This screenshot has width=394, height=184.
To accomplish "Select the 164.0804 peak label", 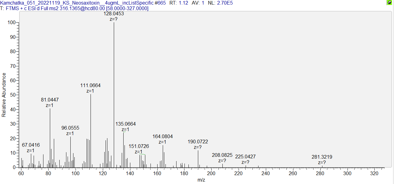I will pyautogui.click(x=163, y=137).
